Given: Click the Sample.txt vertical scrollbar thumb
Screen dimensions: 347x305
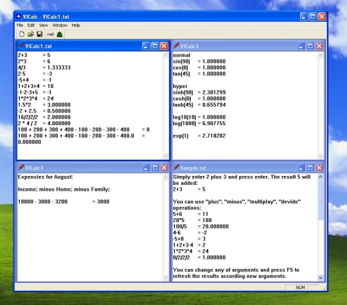Looking at the screenshot, I should pos(320,200).
